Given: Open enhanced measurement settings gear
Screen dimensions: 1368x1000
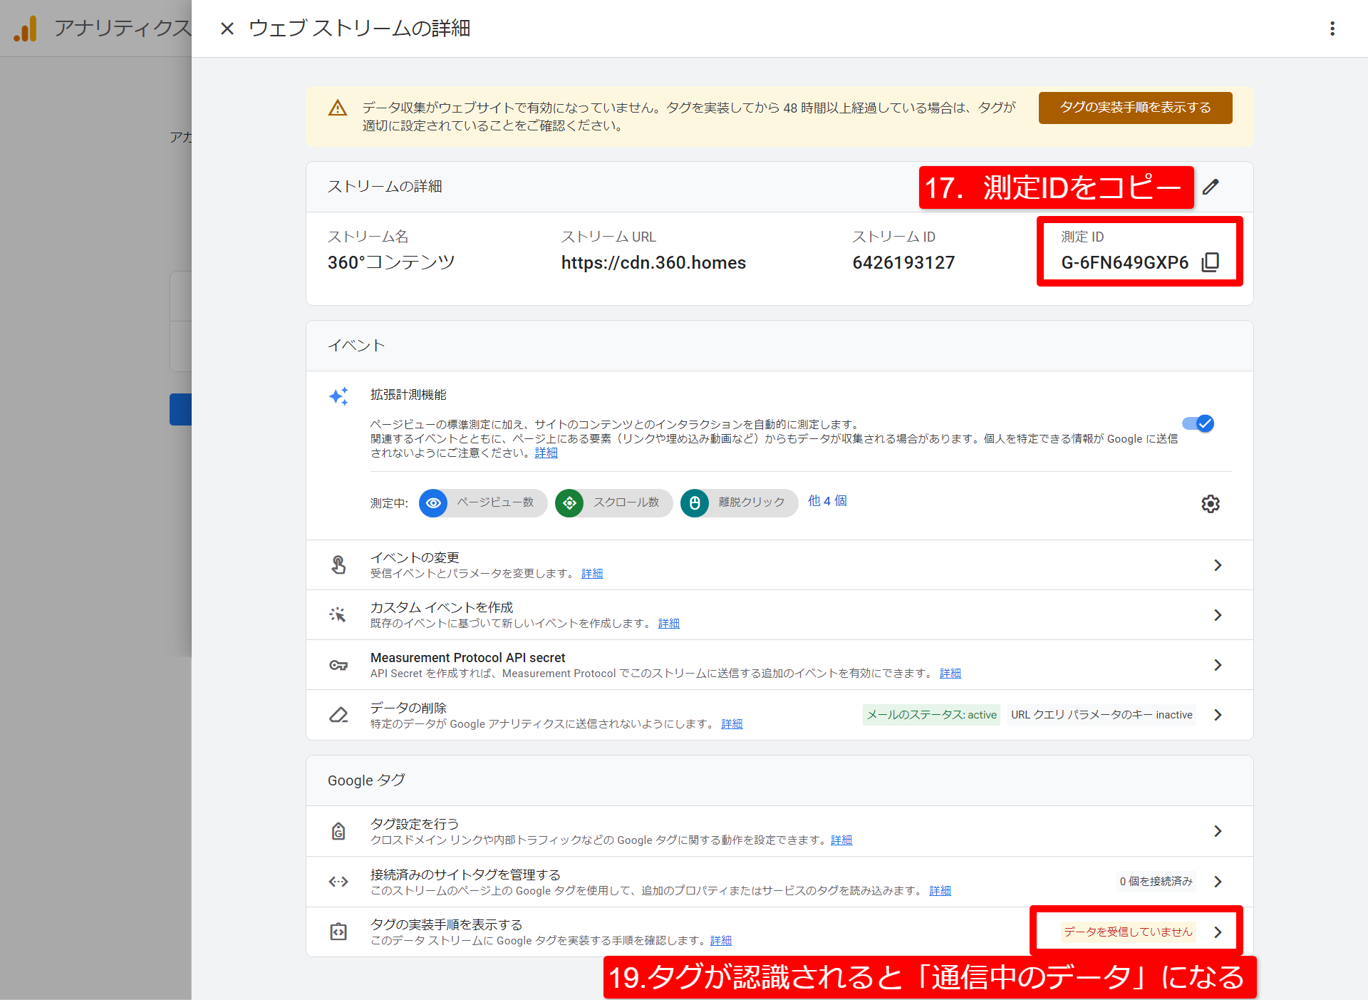Looking at the screenshot, I should (x=1210, y=504).
